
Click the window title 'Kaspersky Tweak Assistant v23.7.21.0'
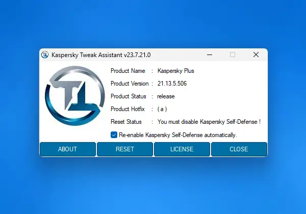[x=101, y=55]
